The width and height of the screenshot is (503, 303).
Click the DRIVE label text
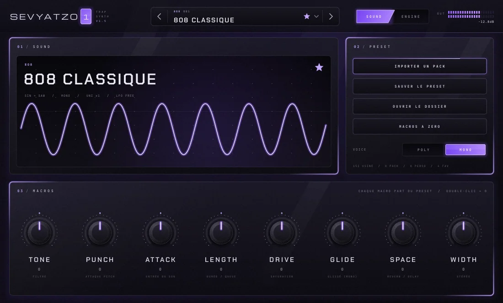click(282, 260)
